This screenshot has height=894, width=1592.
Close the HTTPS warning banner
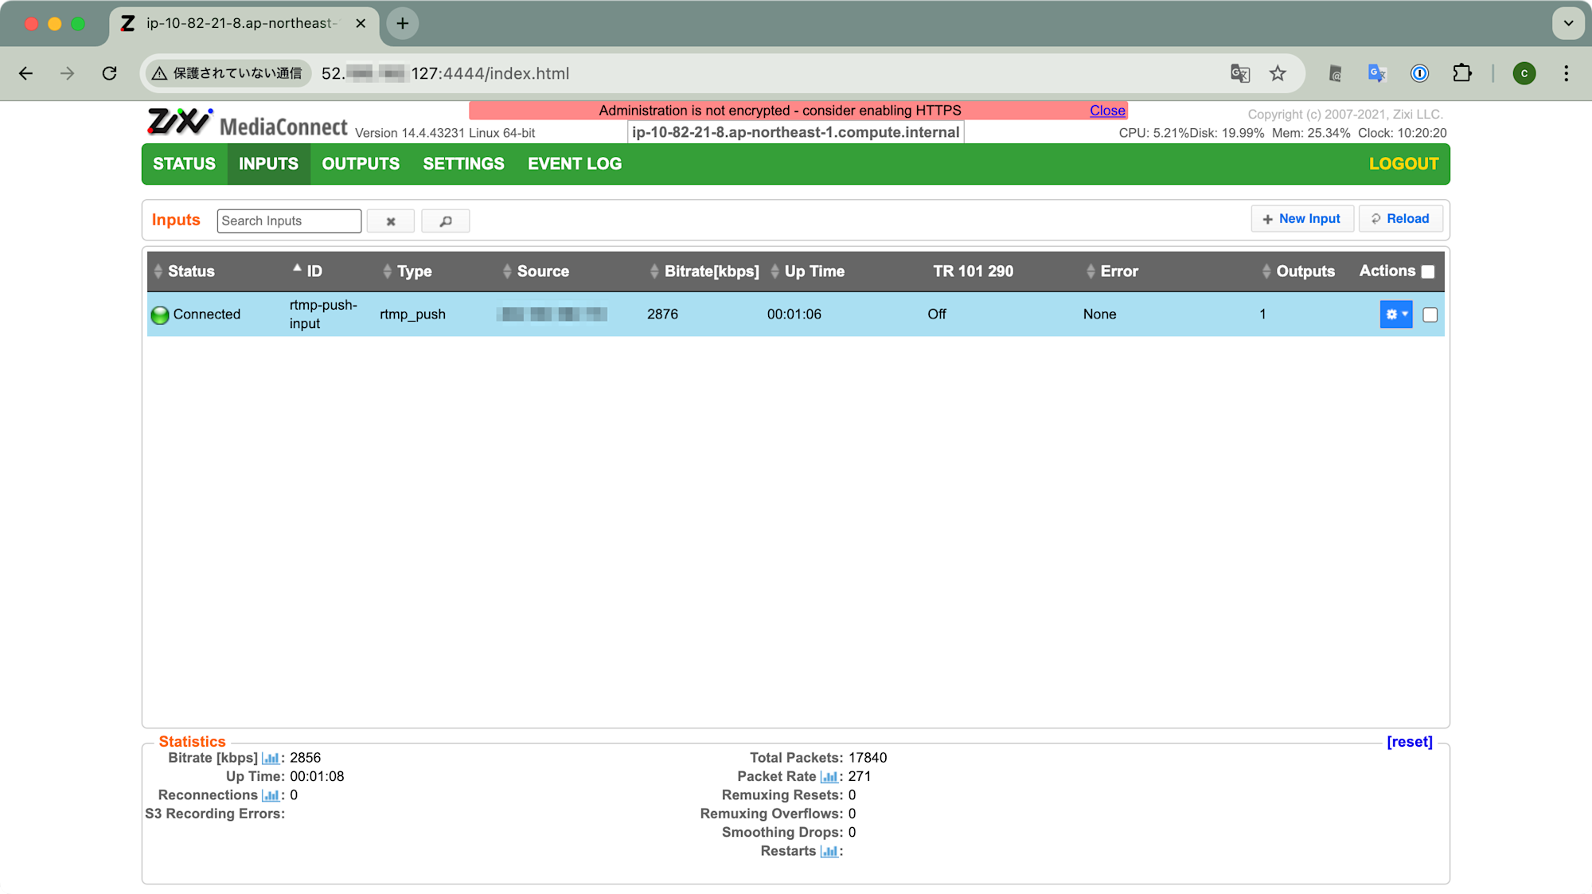1106,111
